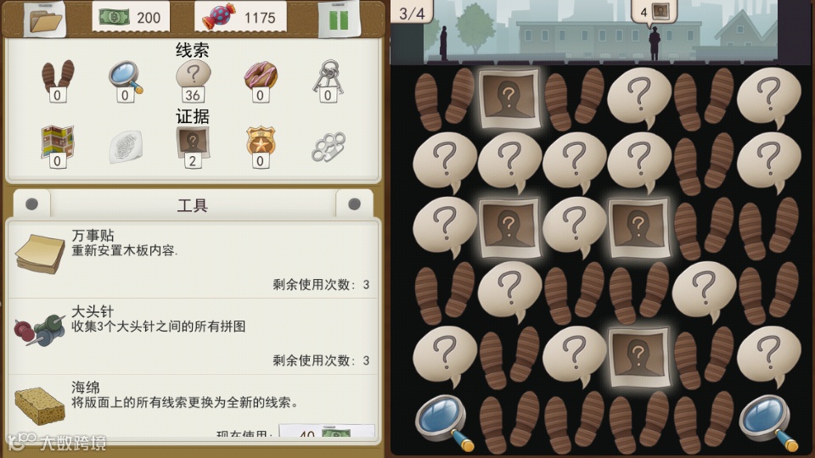Select the brass knuckles evidence icon
This screenshot has width=815, height=458.
[328, 147]
